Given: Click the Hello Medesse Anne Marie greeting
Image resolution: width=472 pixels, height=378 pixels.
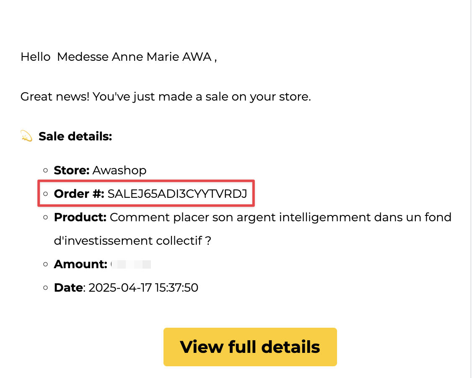Looking at the screenshot, I should point(119,57).
